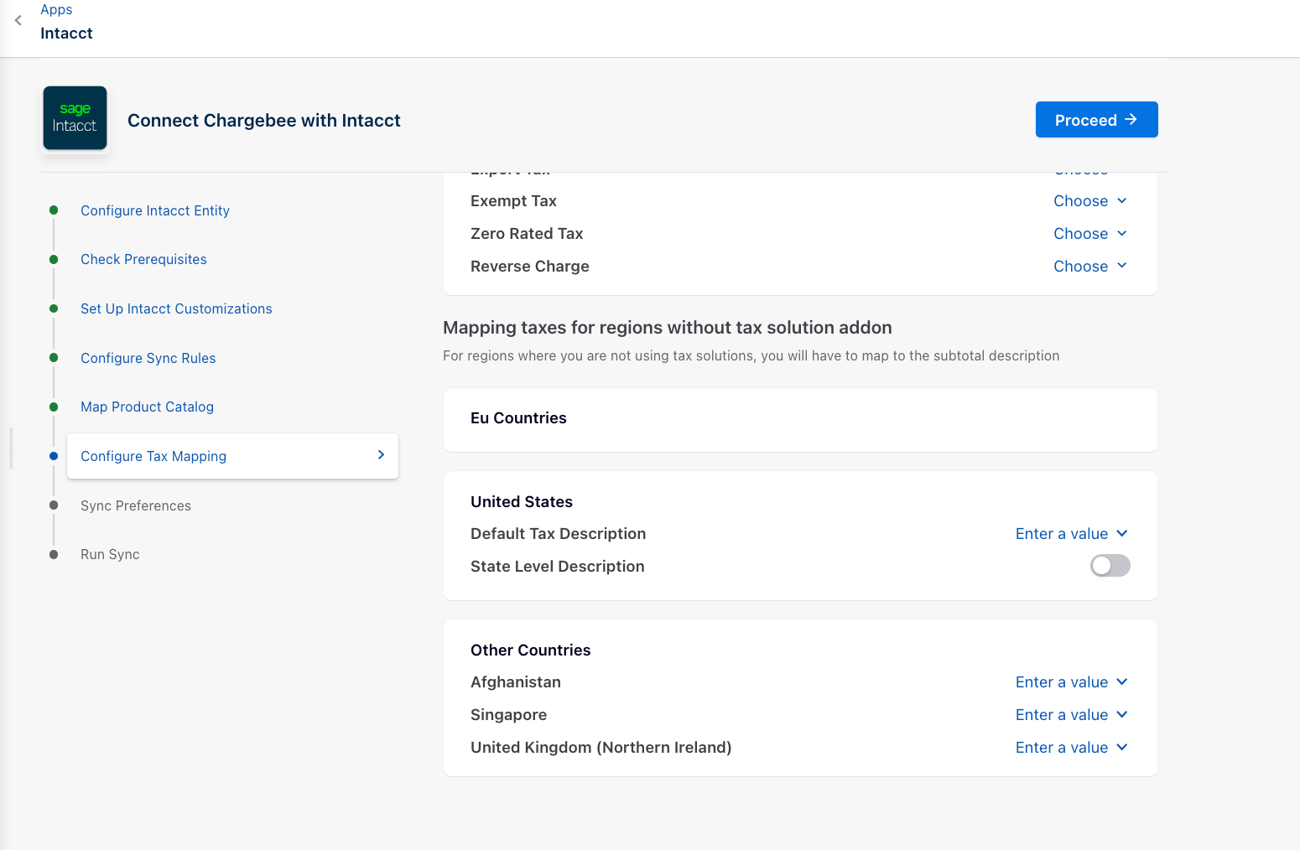This screenshot has height=850, width=1300.
Task: Open the Exempt Tax Choose dropdown
Action: pyautogui.click(x=1089, y=201)
